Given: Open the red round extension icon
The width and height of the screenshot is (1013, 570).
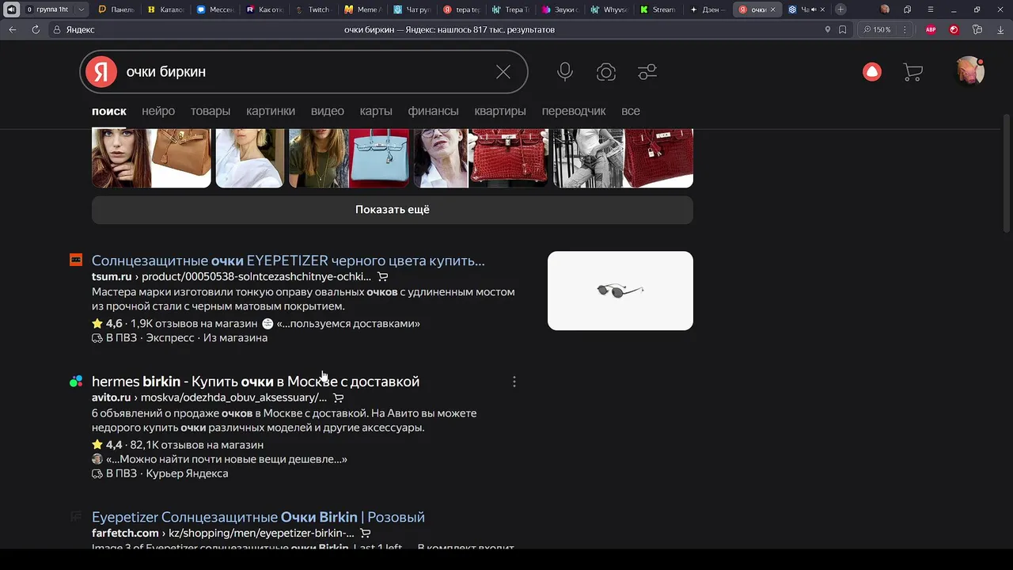Looking at the screenshot, I should 954,29.
